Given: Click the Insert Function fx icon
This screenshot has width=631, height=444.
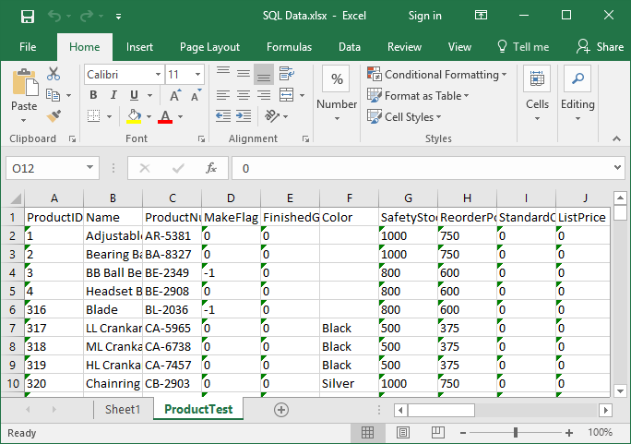Looking at the screenshot, I should (x=211, y=168).
